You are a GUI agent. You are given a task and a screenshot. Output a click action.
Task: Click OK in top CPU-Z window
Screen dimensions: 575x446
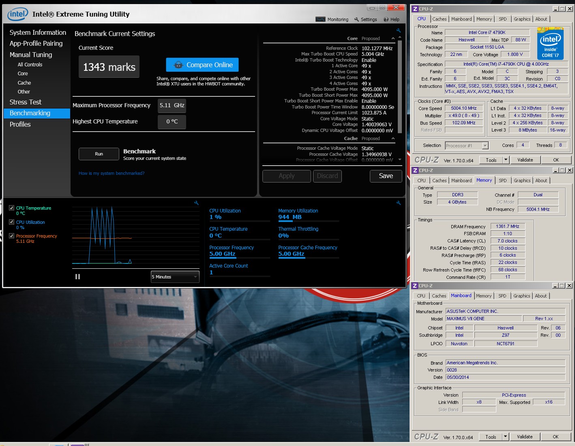coord(556,160)
